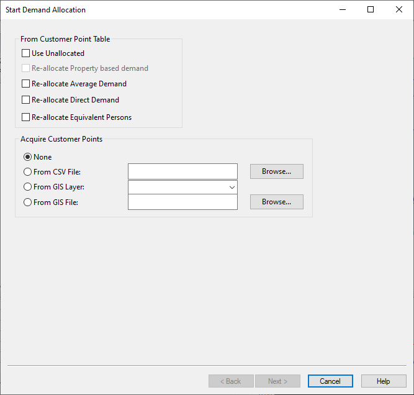Viewport: 414px width, 395px height.
Task: Click the Cancel button
Action: tap(330, 381)
